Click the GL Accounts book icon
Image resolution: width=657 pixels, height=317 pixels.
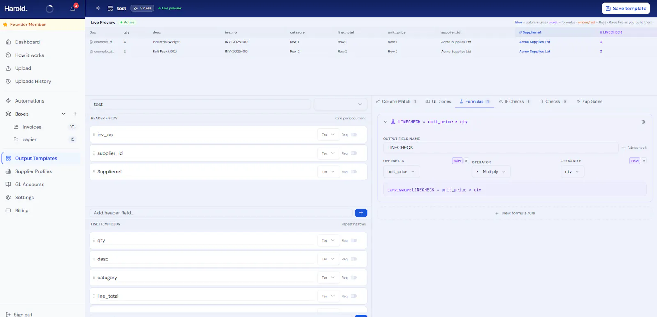(8, 185)
